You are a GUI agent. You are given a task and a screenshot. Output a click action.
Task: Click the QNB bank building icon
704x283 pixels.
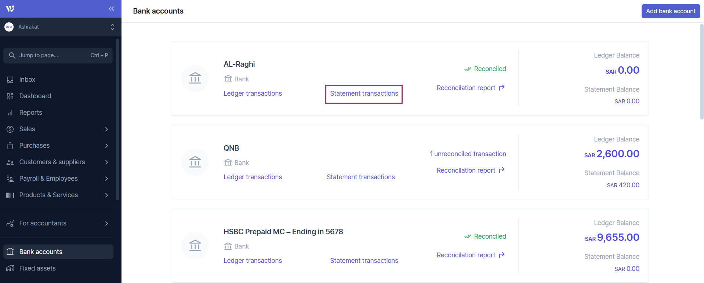[195, 162]
